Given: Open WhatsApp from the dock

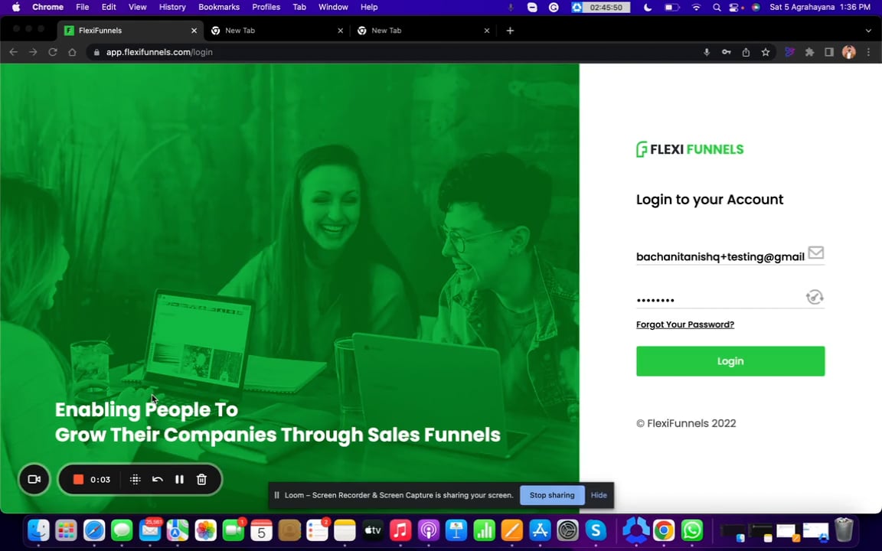Looking at the screenshot, I should click(692, 530).
